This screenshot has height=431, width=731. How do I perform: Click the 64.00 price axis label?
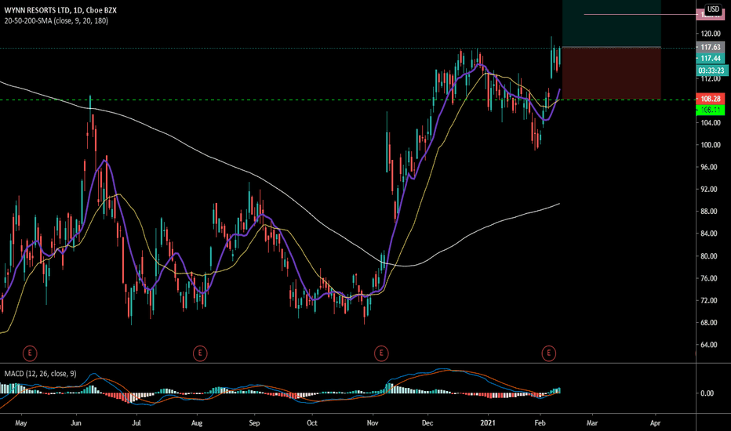711,345
